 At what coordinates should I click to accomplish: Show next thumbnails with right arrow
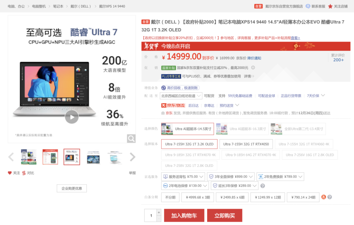click(132, 157)
